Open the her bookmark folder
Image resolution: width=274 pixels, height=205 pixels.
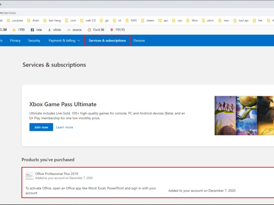(x=258, y=20)
